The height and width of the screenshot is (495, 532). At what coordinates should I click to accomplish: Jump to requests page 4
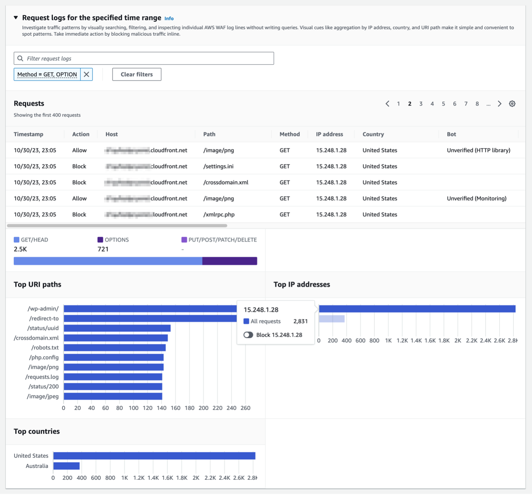pyautogui.click(x=432, y=104)
